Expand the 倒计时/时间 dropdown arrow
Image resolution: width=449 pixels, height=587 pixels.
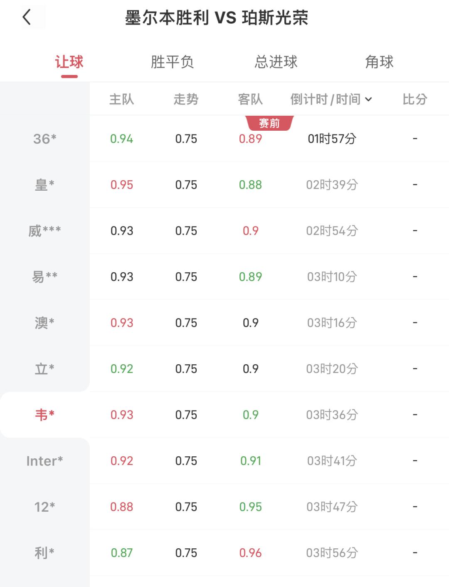pos(368,99)
